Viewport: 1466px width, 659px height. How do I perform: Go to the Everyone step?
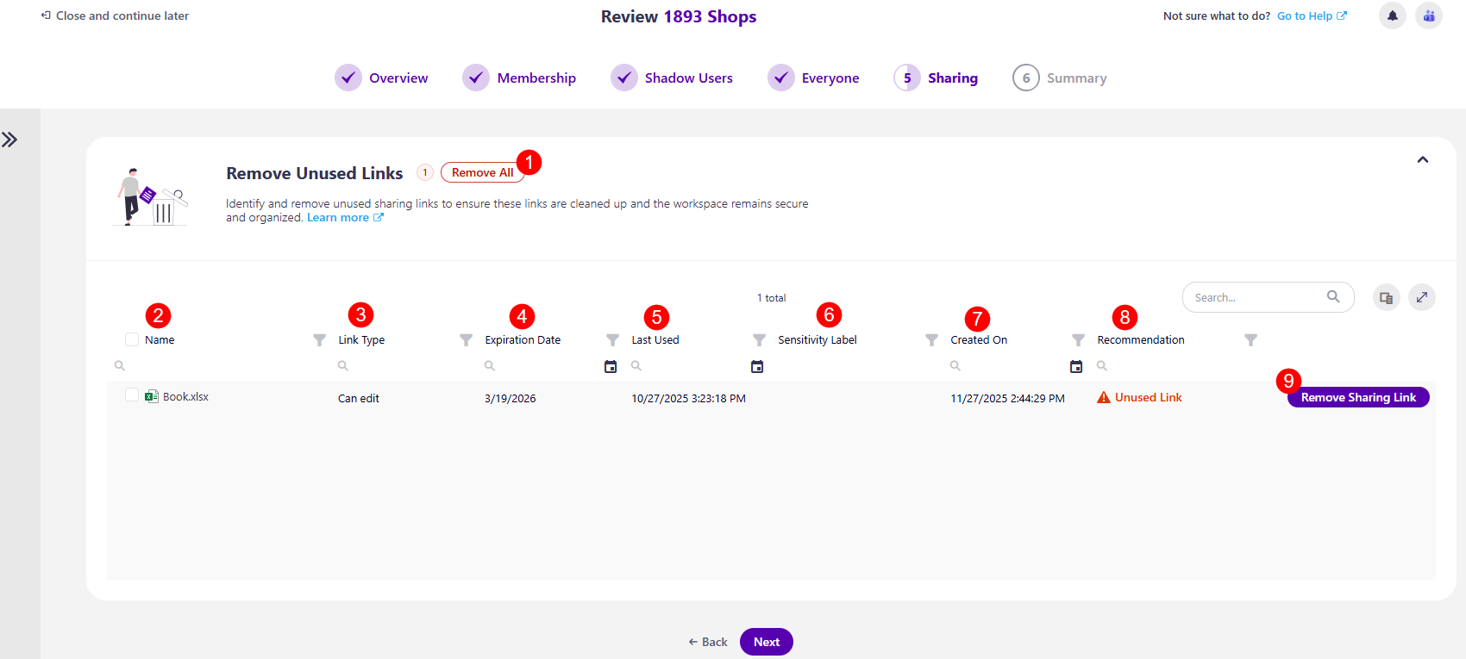tap(813, 78)
